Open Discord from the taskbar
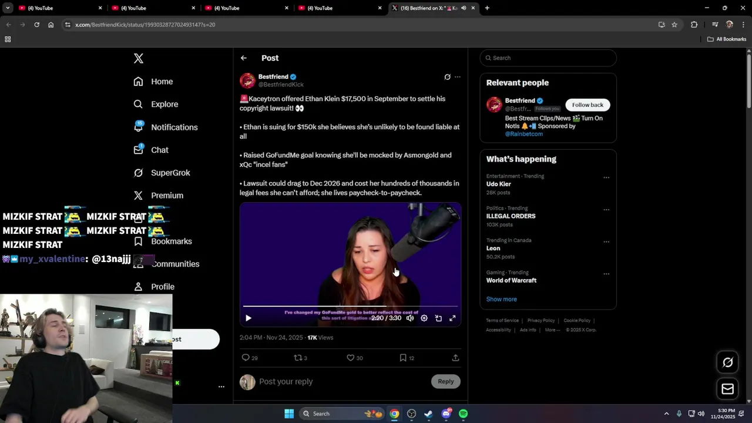This screenshot has width=752, height=423. pos(446,414)
